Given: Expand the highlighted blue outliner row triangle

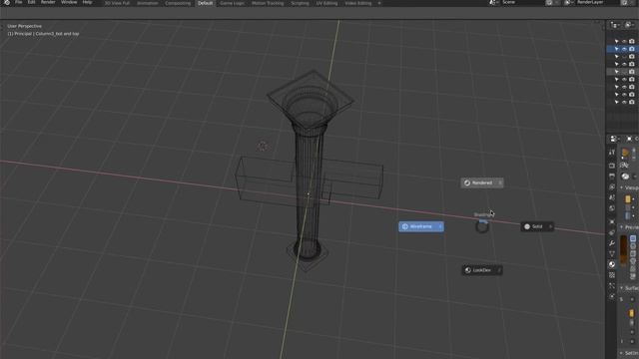Looking at the screenshot, I should [617, 49].
